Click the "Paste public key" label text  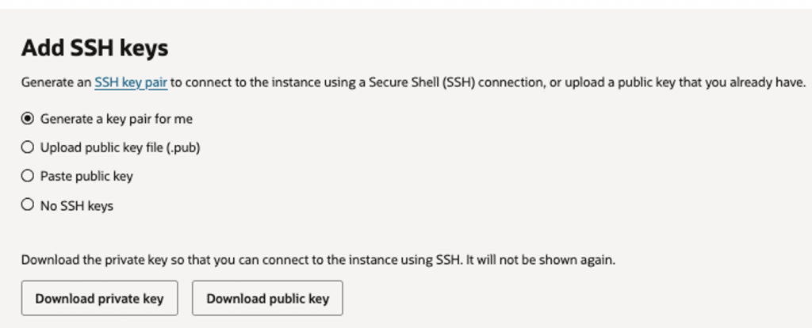(x=86, y=177)
